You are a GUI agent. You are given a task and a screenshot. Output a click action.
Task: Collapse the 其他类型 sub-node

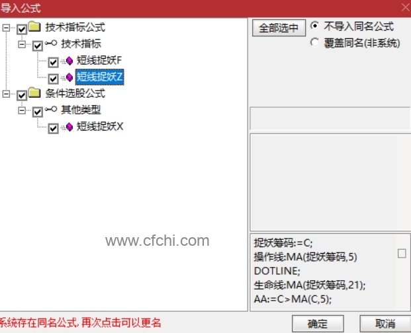pyautogui.click(x=22, y=110)
